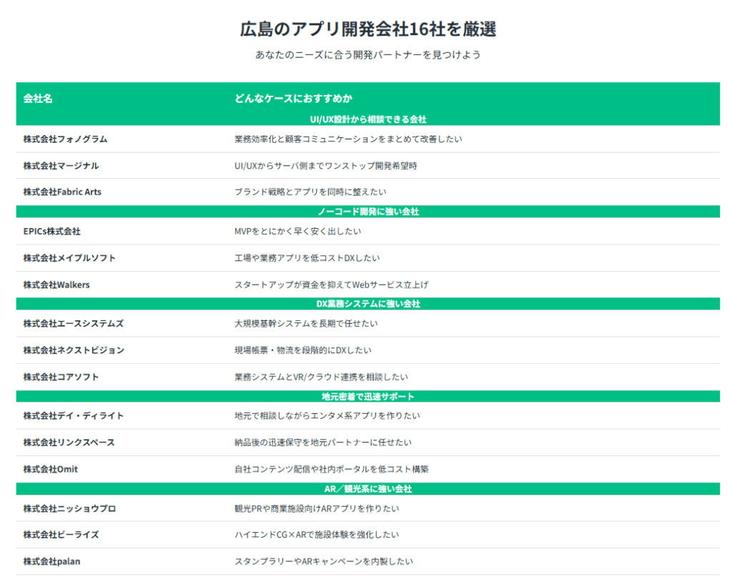Screen dimensions: 732x587
Task: Click 納品後の迅速保守を地元パートナーに任せたい cell
Action: (323, 443)
